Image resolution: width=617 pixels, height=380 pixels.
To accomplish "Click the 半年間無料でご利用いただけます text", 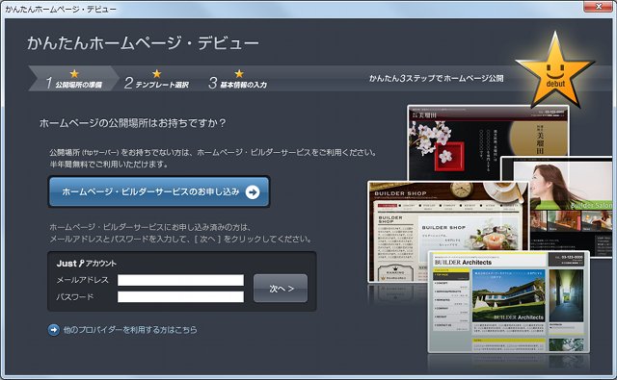I will pyautogui.click(x=109, y=165).
